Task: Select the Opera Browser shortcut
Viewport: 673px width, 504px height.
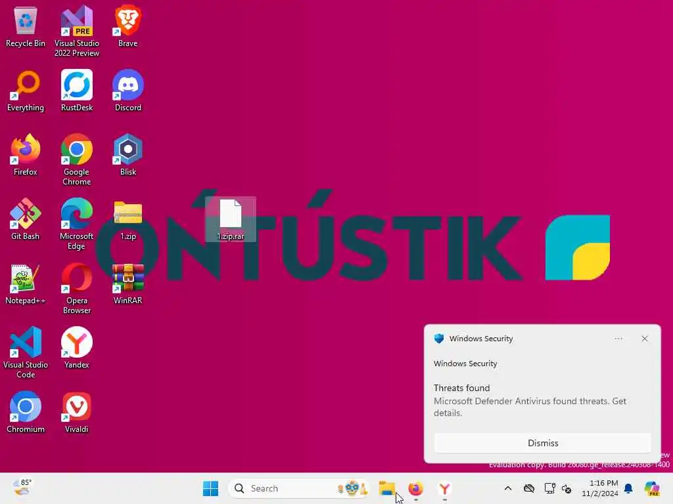Action: pyautogui.click(x=77, y=288)
